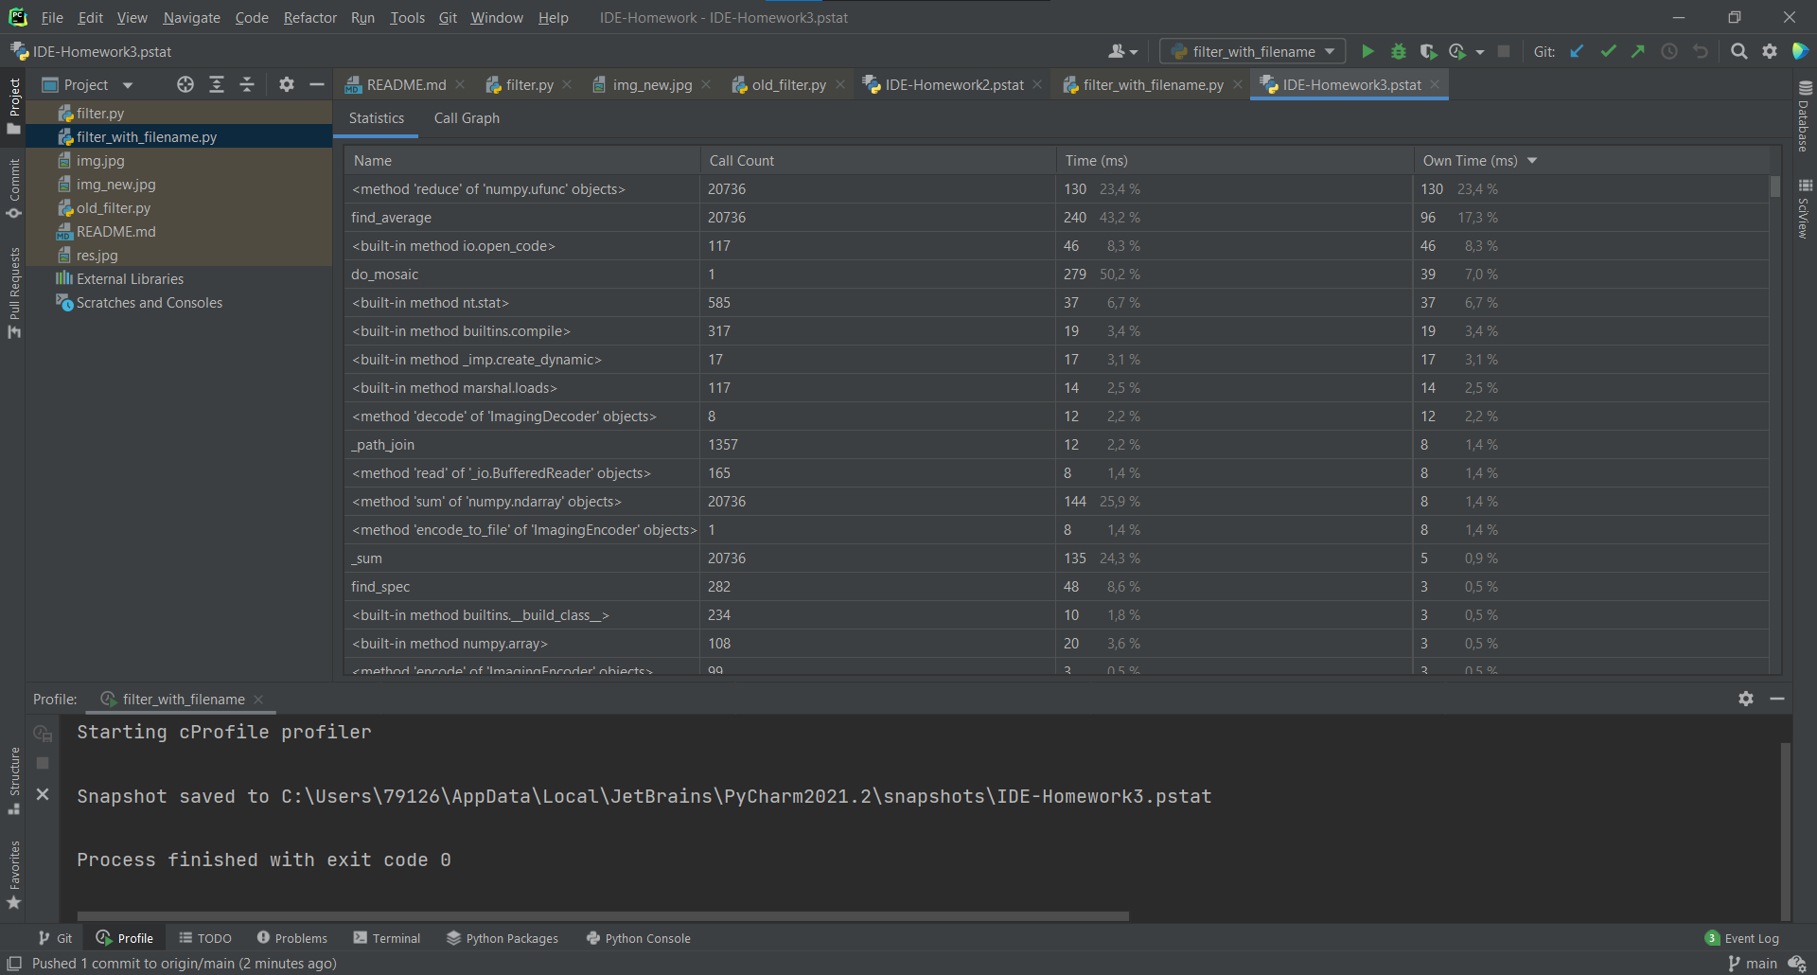Hide the Project tool window
This screenshot has width=1817, height=975.
coord(317,85)
